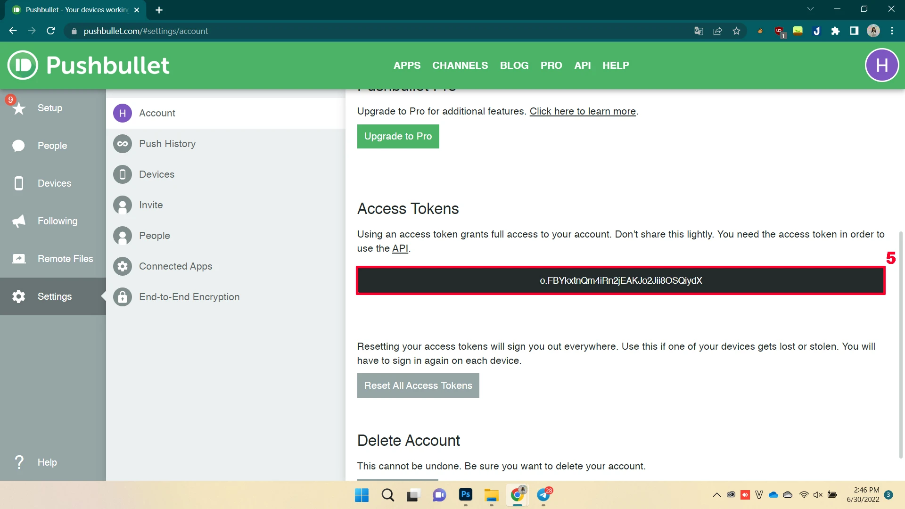Select the access token text field
The image size is (905, 509).
621,281
